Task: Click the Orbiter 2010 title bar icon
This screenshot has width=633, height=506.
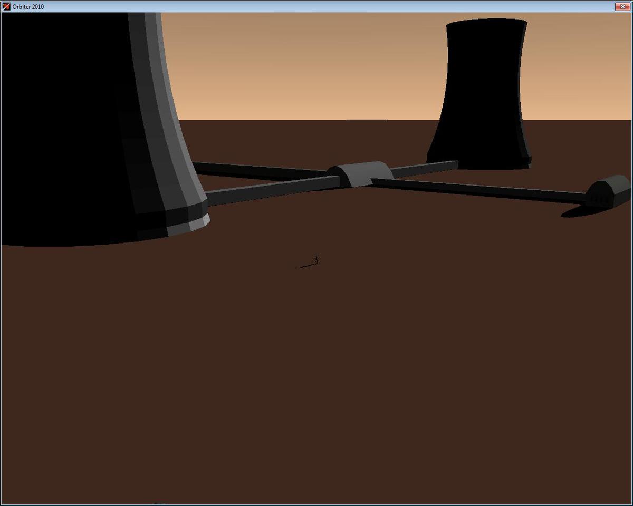Action: coord(6,6)
